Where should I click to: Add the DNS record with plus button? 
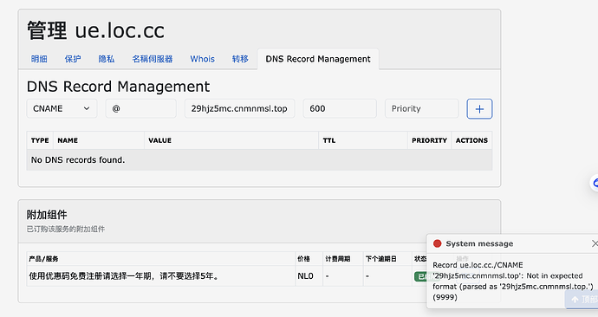coord(479,109)
